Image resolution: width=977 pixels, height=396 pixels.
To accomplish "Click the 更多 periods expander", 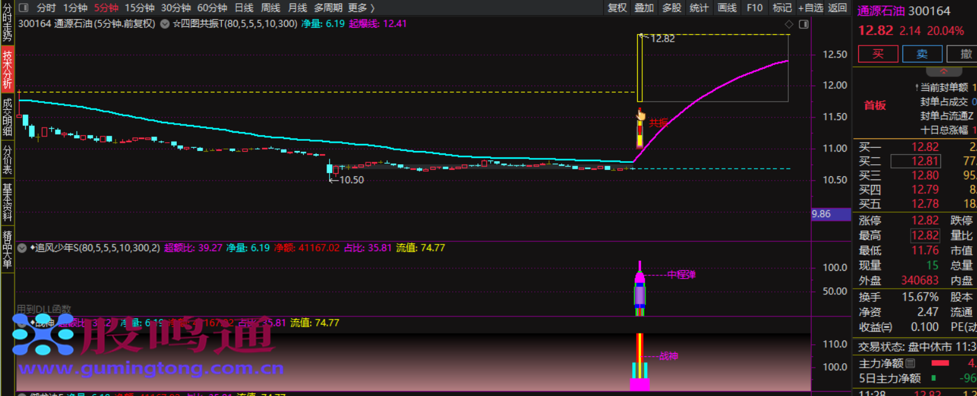I will tap(361, 8).
